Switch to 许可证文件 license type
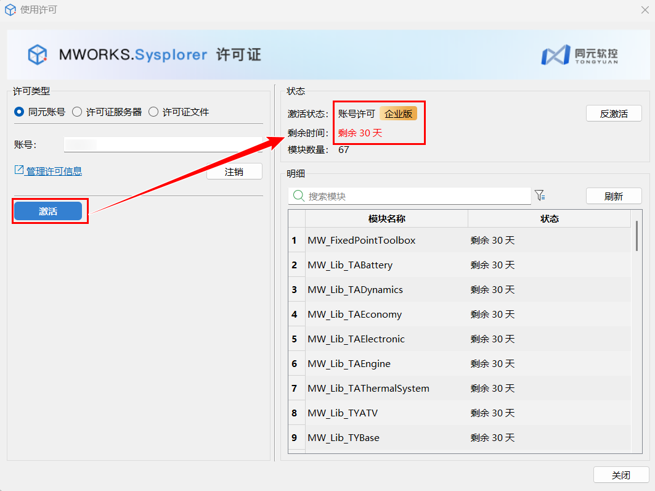655x491 pixels. pos(153,112)
